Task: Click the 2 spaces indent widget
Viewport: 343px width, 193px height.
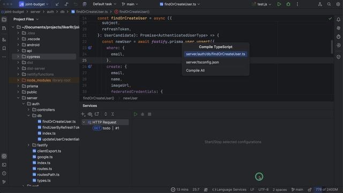Action: (x=280, y=189)
